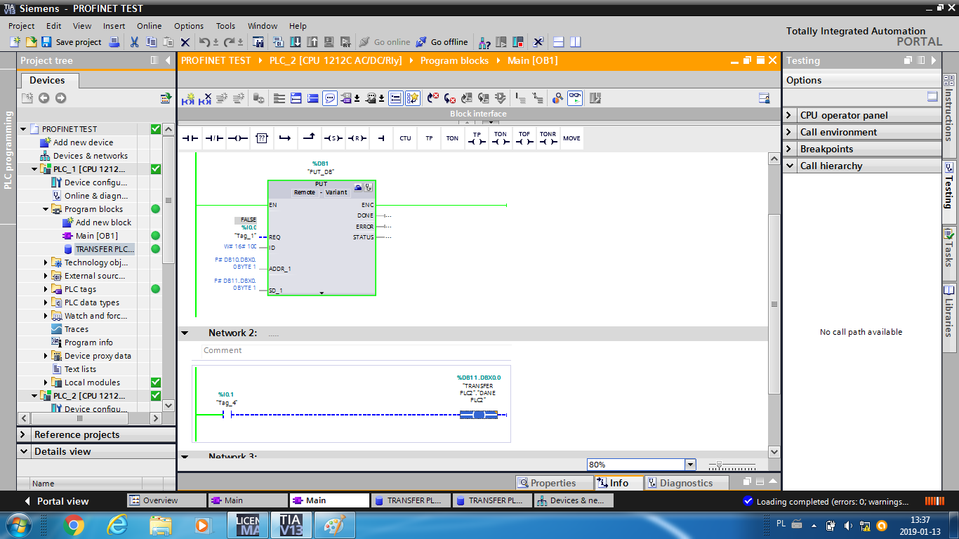The image size is (959, 539).
Task: Click the print icon
Action: (x=114, y=42)
